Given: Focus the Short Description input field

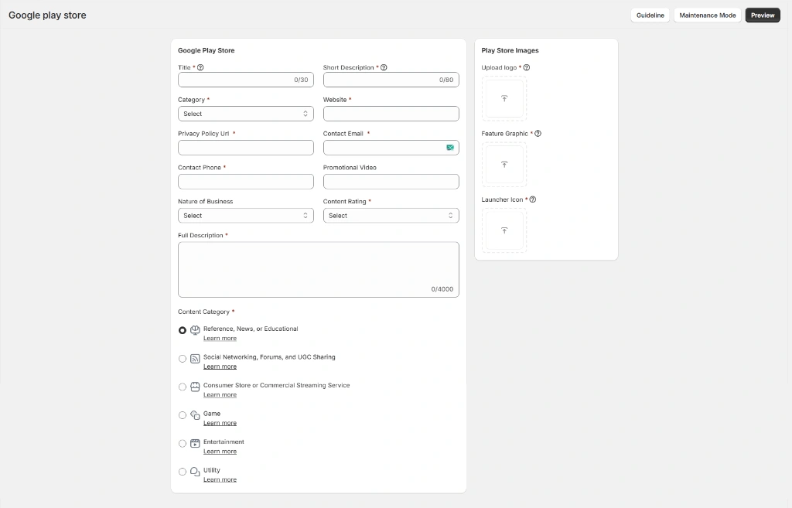Looking at the screenshot, I should click(391, 80).
